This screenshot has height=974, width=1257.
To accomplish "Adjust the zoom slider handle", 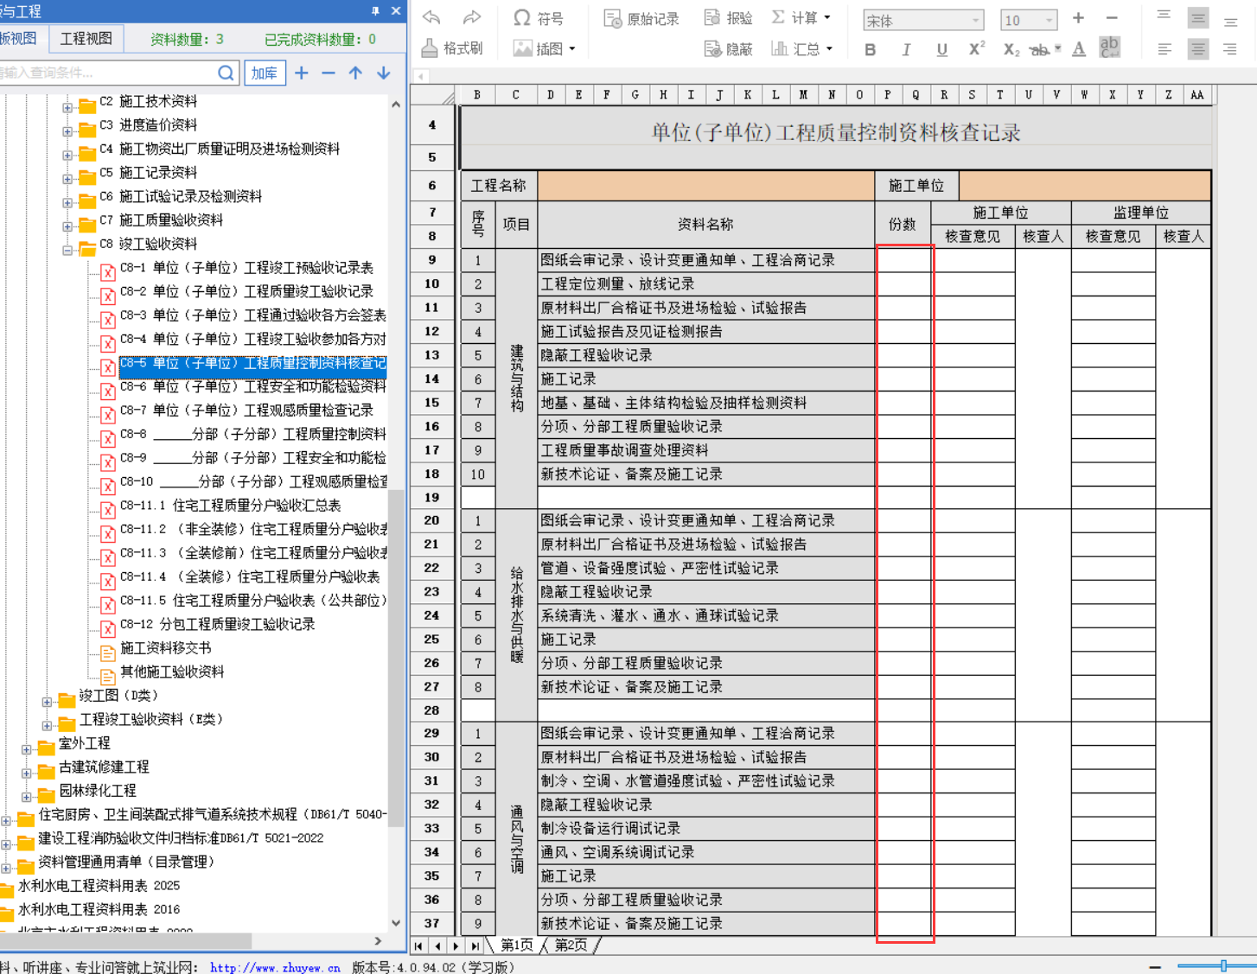I will click(1223, 965).
